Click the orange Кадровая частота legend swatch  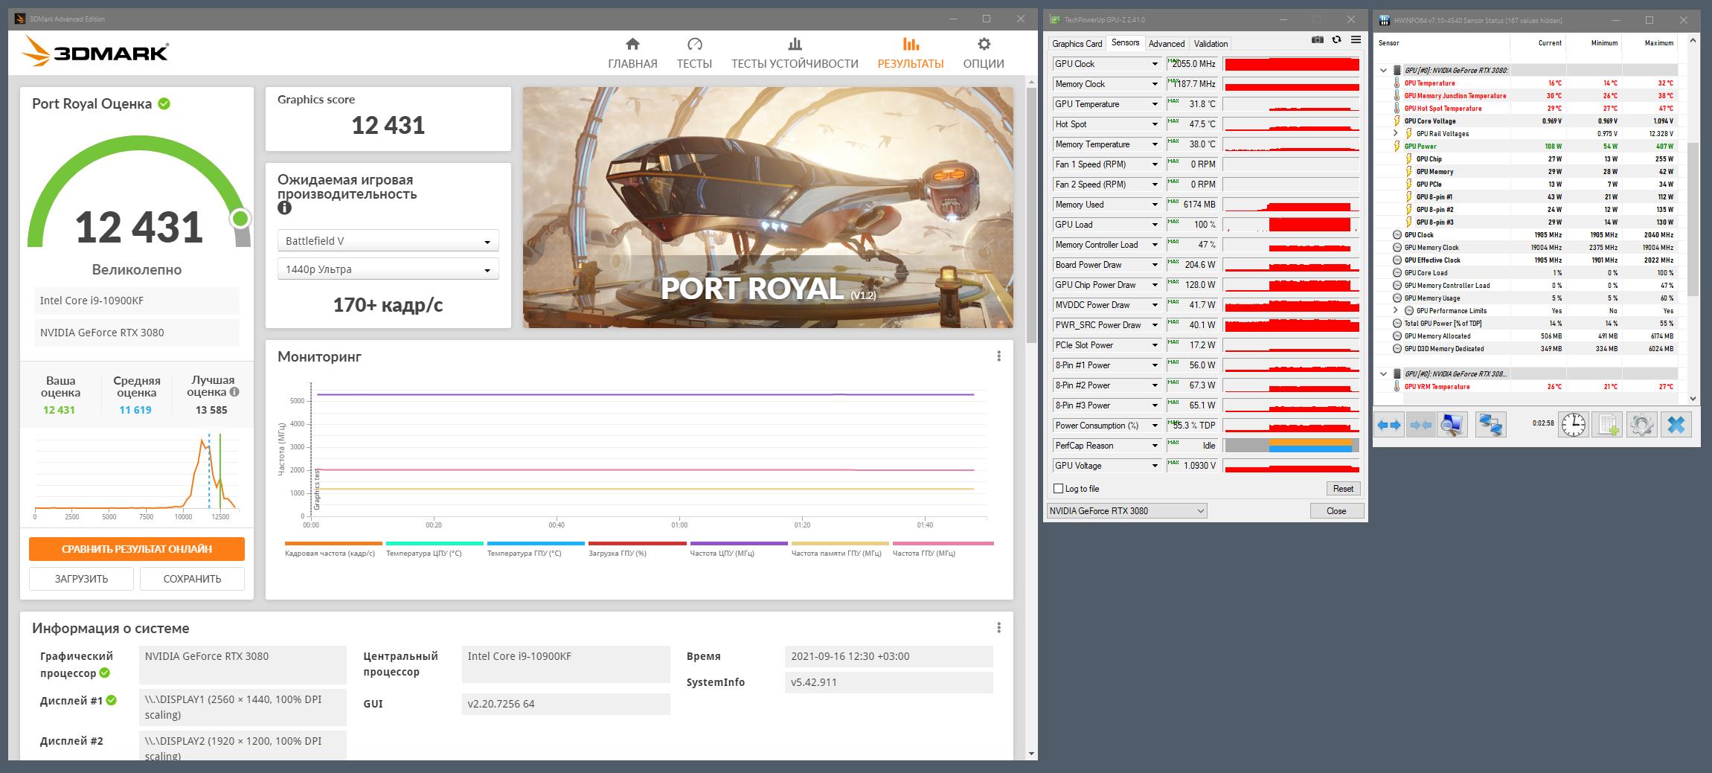[x=333, y=544]
